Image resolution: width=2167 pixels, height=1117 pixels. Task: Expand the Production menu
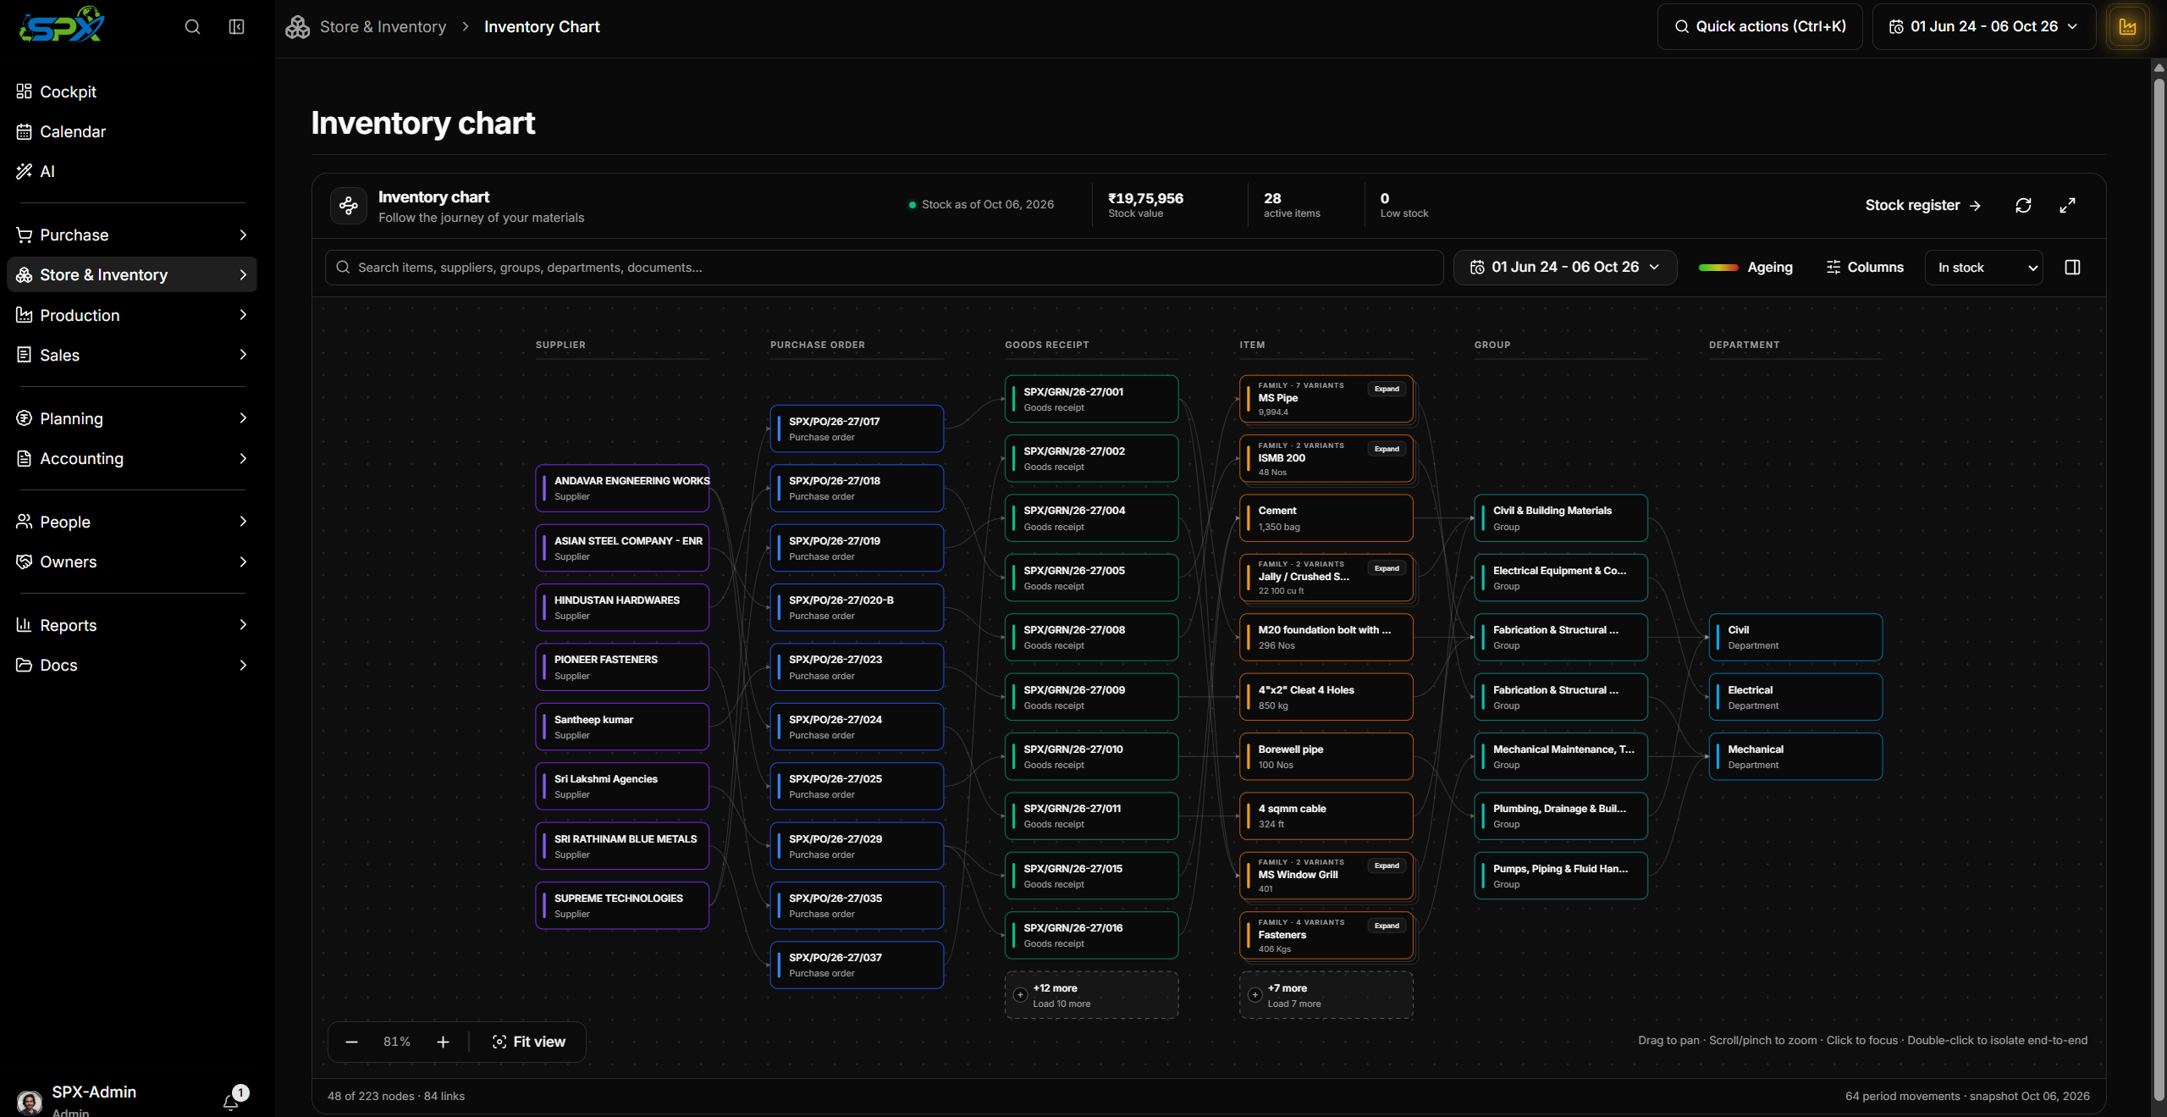[x=132, y=315]
